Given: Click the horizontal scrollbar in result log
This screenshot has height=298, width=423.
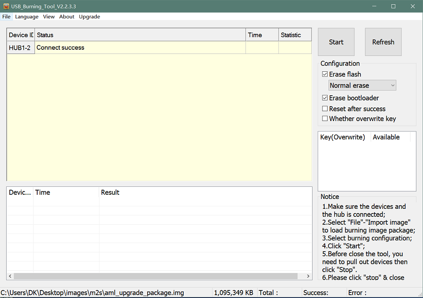Looking at the screenshot, I should click(x=155, y=276).
